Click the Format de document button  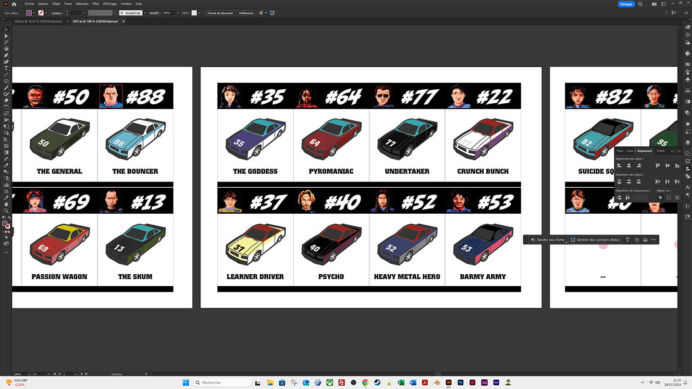[x=221, y=13]
